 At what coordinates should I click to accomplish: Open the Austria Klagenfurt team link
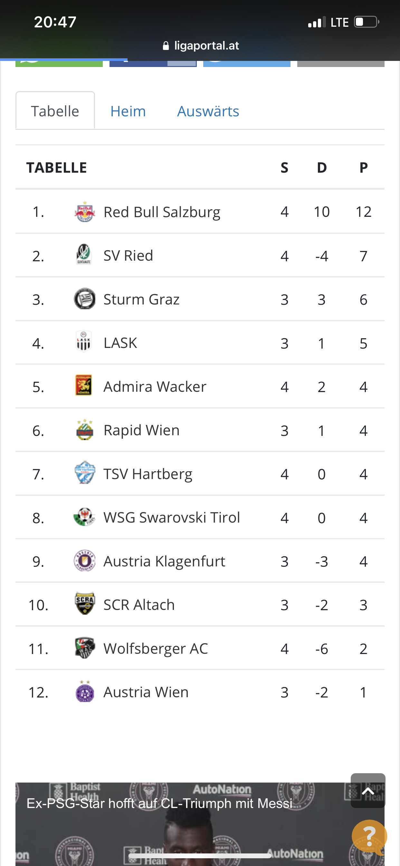tap(164, 561)
